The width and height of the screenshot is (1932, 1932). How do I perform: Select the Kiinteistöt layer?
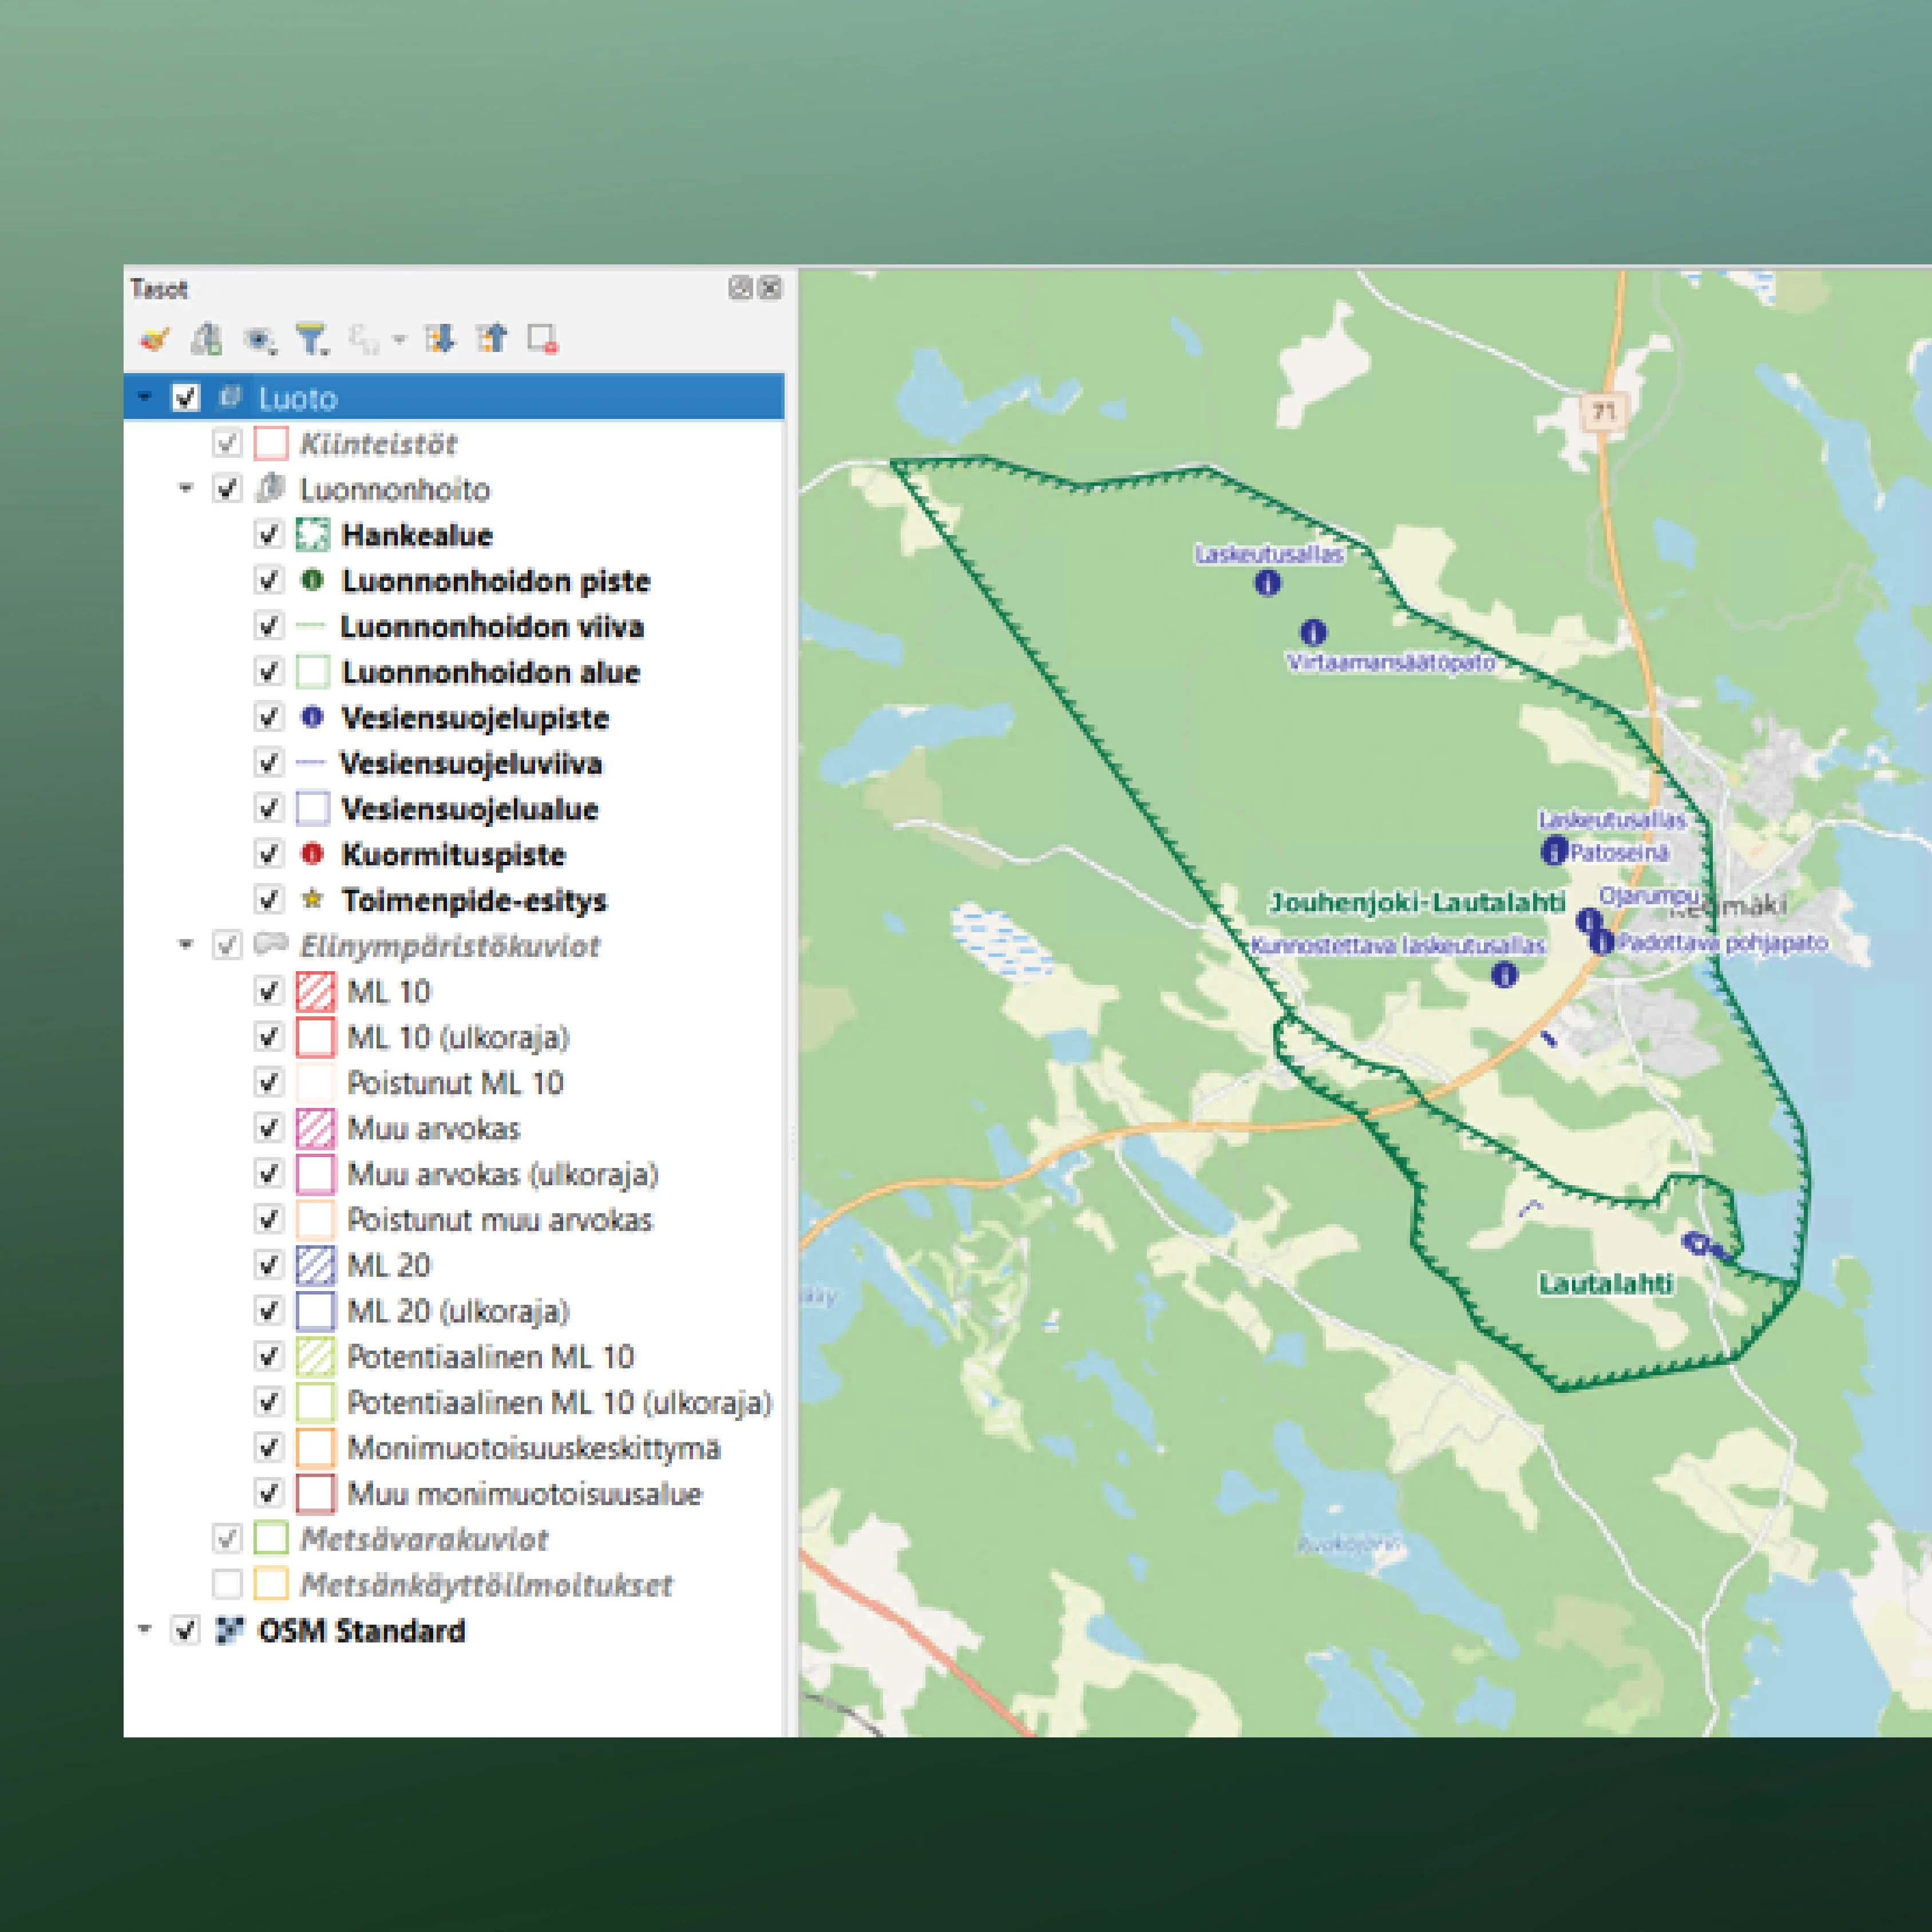coord(381,444)
